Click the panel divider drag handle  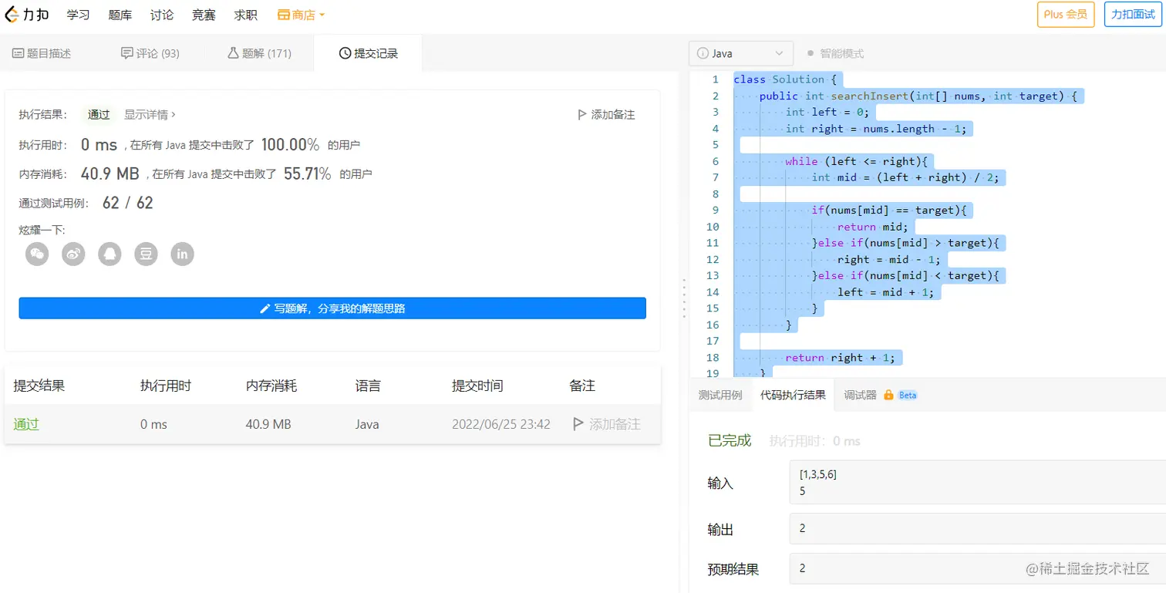tap(683, 297)
